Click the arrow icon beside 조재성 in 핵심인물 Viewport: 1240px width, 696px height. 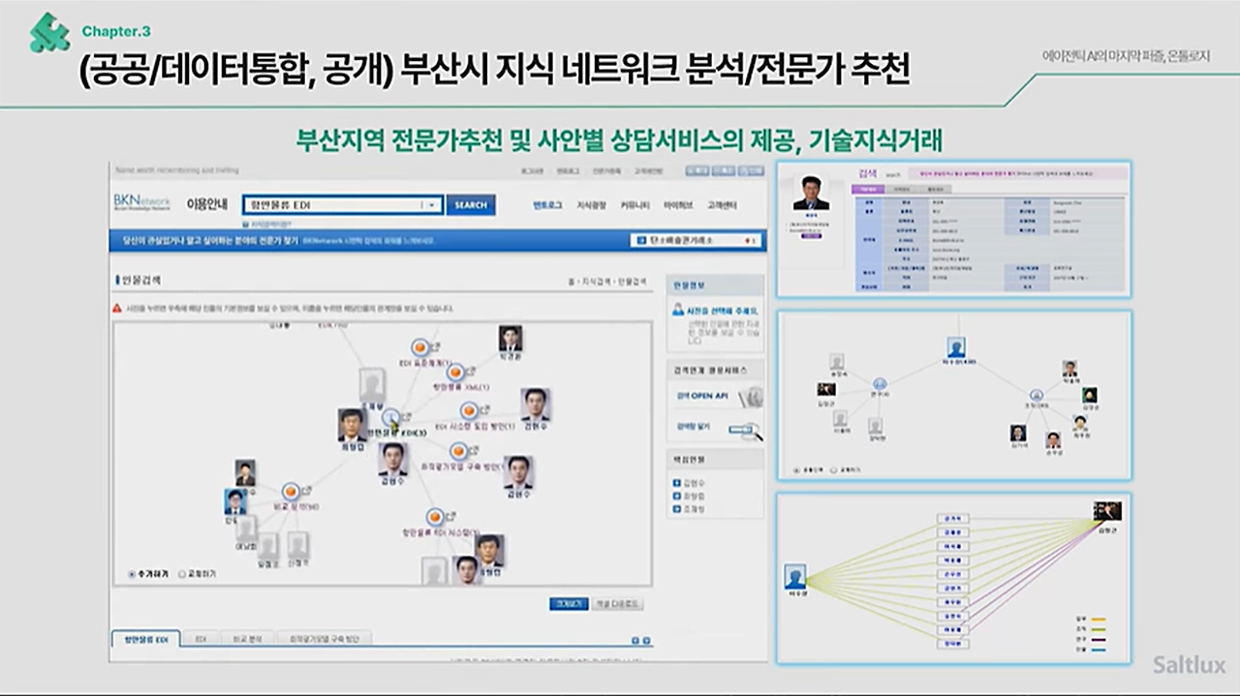pyautogui.click(x=676, y=507)
